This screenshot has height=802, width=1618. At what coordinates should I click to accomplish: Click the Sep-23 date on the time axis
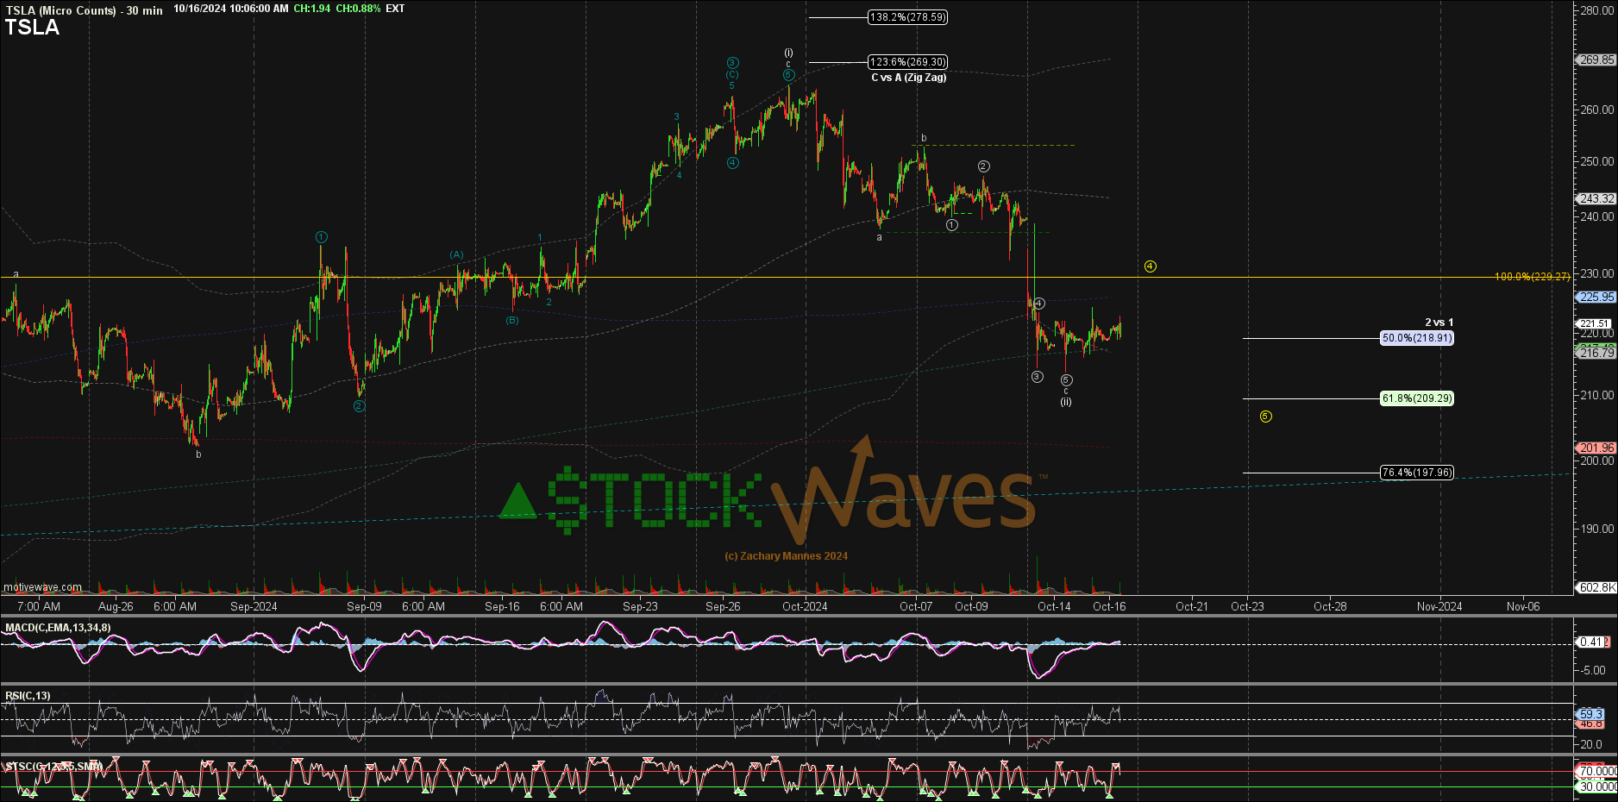pyautogui.click(x=640, y=606)
